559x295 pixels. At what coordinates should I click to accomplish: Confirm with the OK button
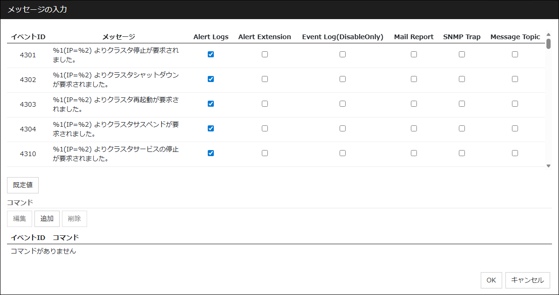(491, 280)
